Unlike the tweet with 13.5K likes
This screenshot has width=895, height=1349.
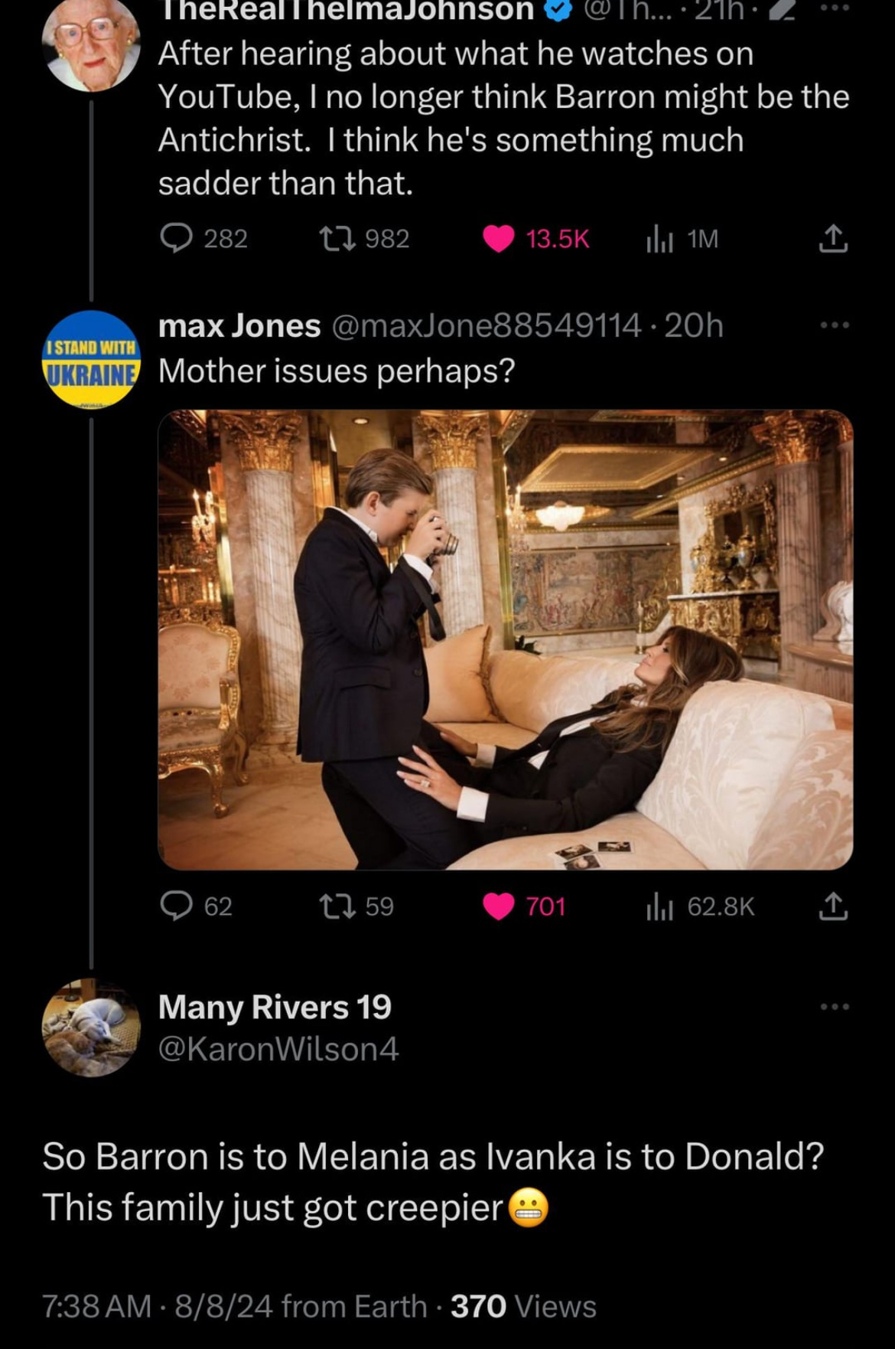499,238
